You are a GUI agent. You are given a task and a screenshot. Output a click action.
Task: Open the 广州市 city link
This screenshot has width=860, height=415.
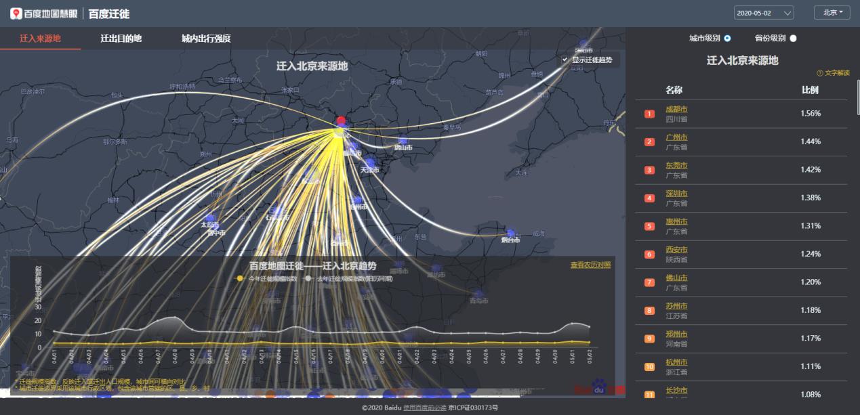tap(676, 137)
